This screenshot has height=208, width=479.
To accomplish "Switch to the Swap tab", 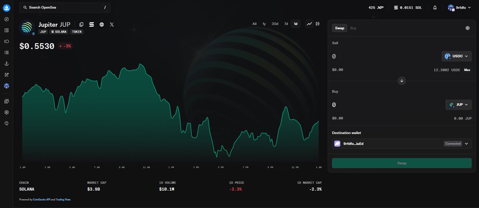I will point(340,28).
